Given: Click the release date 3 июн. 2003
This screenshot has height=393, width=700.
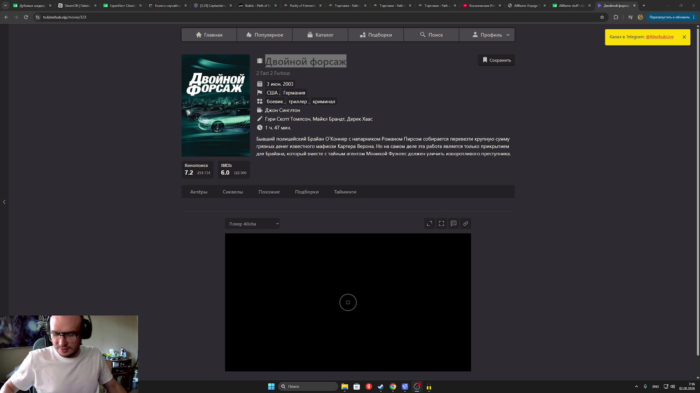Looking at the screenshot, I should click(x=280, y=84).
